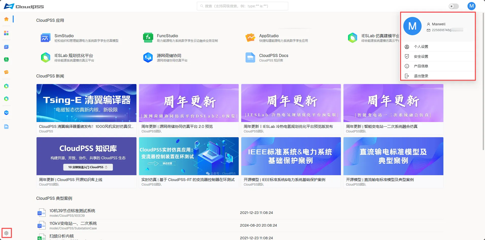Open the SimStudio sidebar icon
Image resolution: width=485 pixels, height=240 pixels.
6,47
